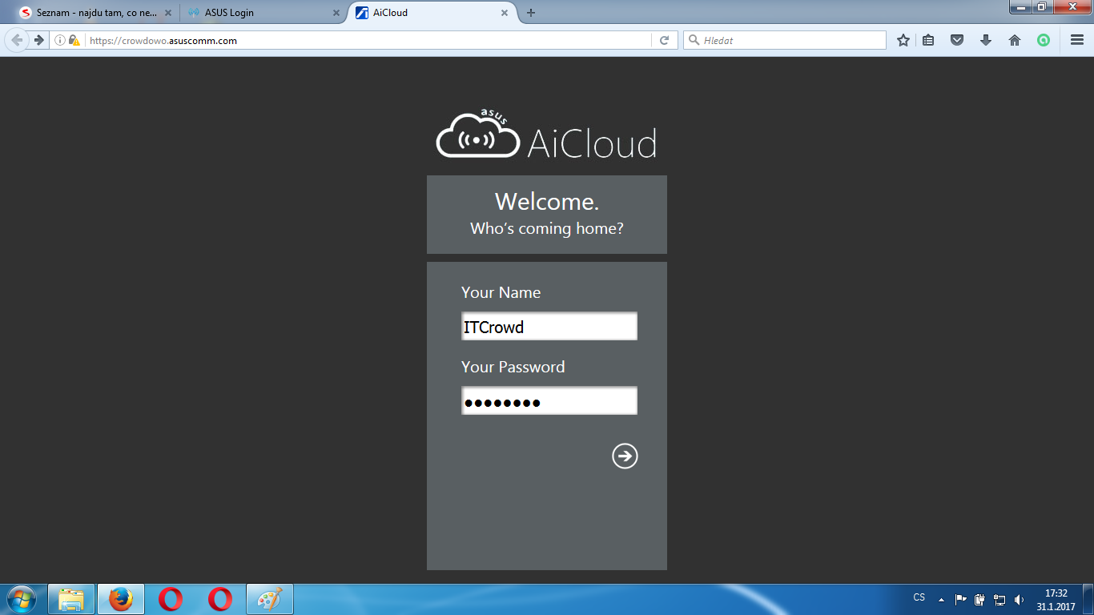Click the Firefox taskbar icon
Viewport: 1094px width, 615px height.
(121, 599)
